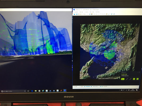Step one frame backward in playback bar
Image resolution: width=142 pixels, height=106 pixels.
point(86,86)
